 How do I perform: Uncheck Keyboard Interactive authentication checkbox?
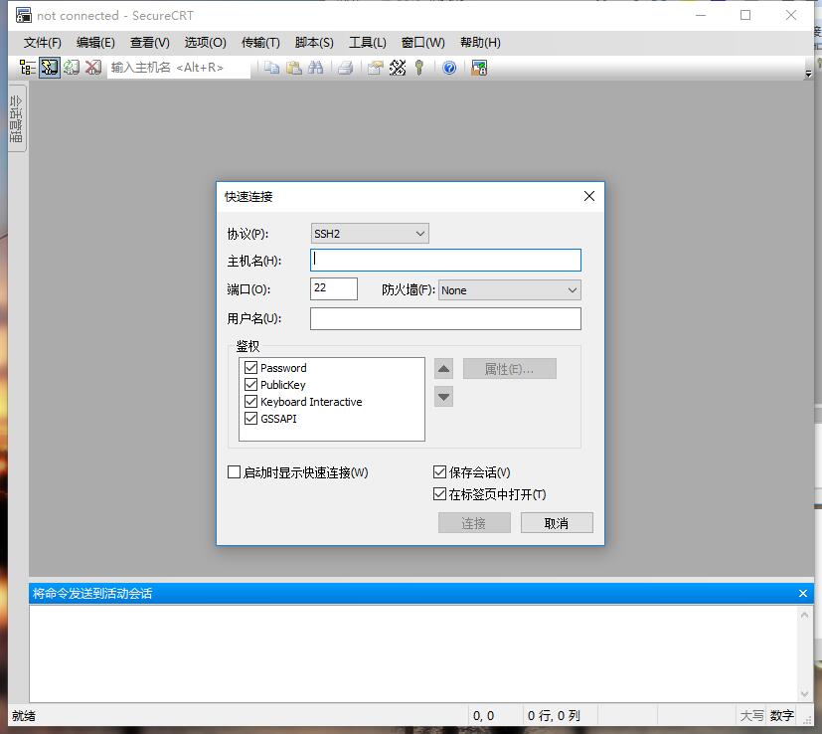[251, 402]
